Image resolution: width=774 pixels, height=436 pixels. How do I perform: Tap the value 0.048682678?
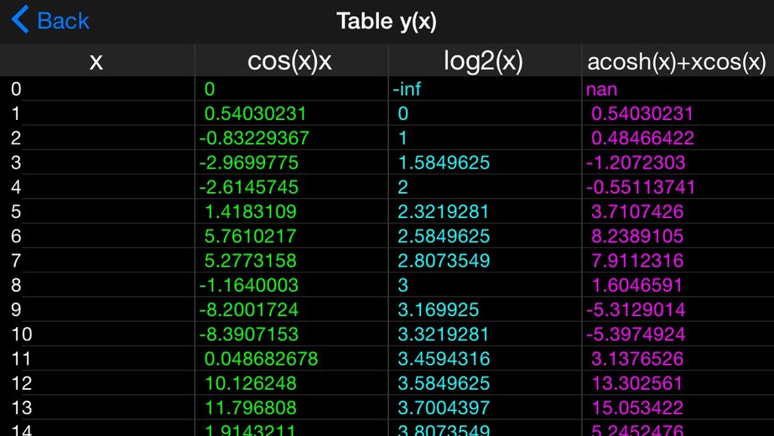click(261, 359)
